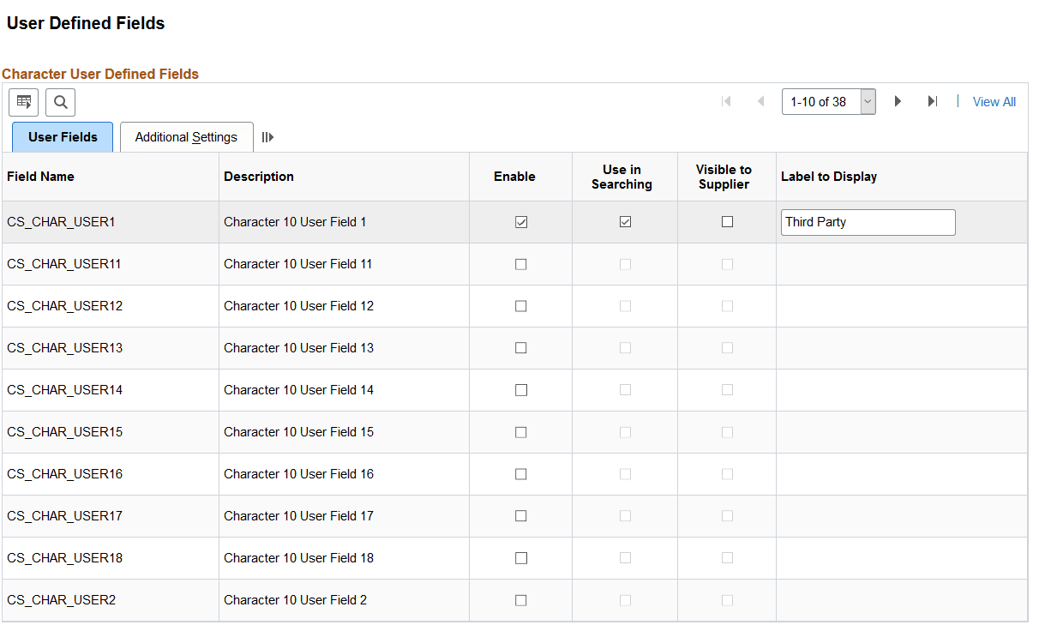Open the Find dialog for the grid
Screen dimensions: 1051x631
click(x=60, y=102)
